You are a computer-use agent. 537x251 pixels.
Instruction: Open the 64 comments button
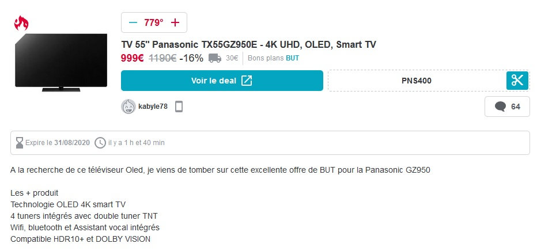tap(507, 107)
